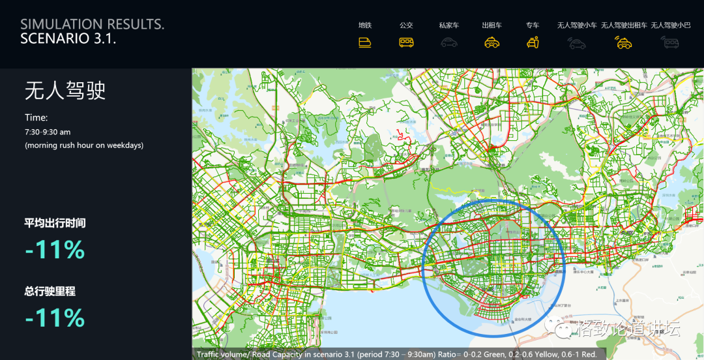704x360 pixels.
Task: Toggle the 无人驾驶出租车 autonomous taxi icon
Action: point(624,42)
